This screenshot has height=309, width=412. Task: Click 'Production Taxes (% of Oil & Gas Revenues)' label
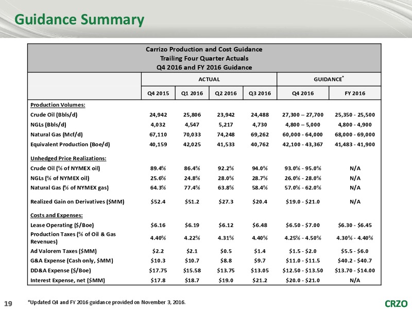coord(73,238)
